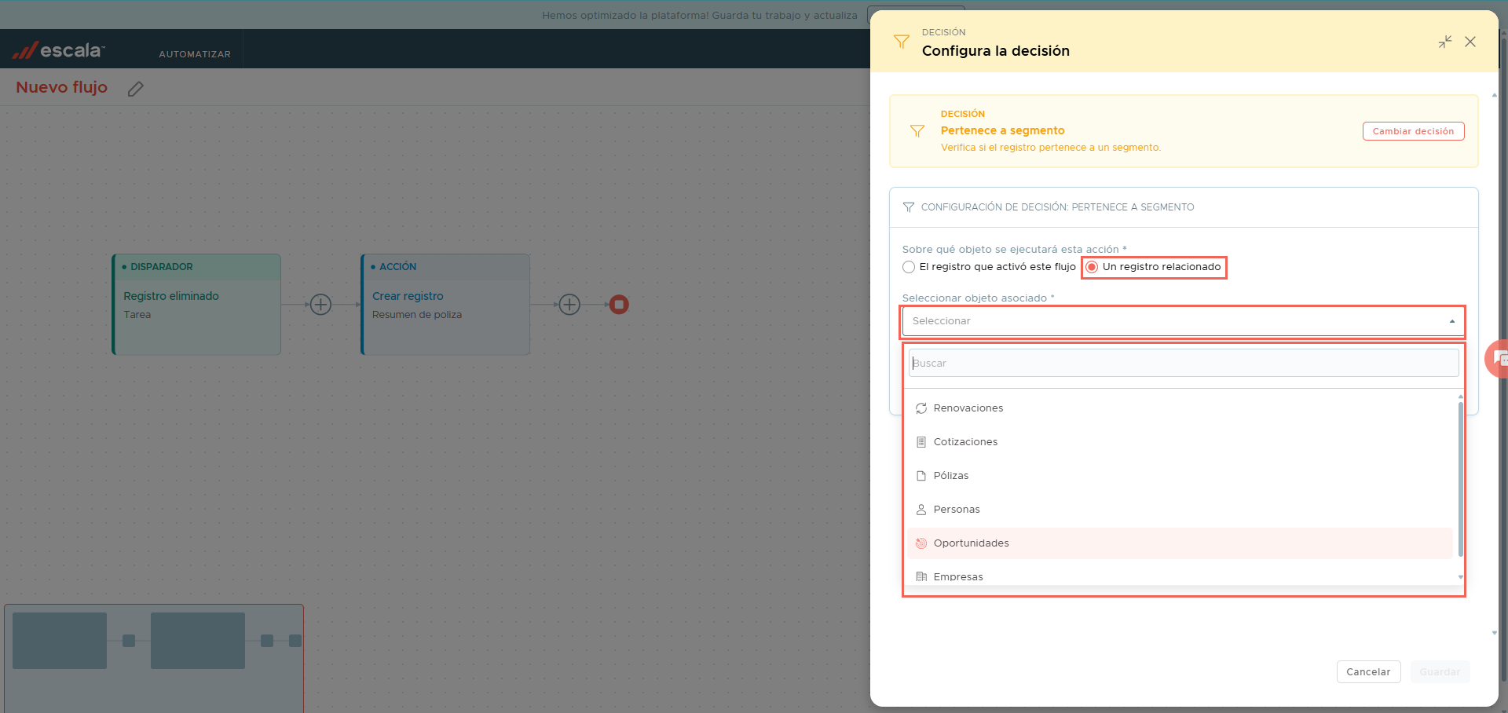
Task: Open the chat support bubble
Action: coord(1497,359)
